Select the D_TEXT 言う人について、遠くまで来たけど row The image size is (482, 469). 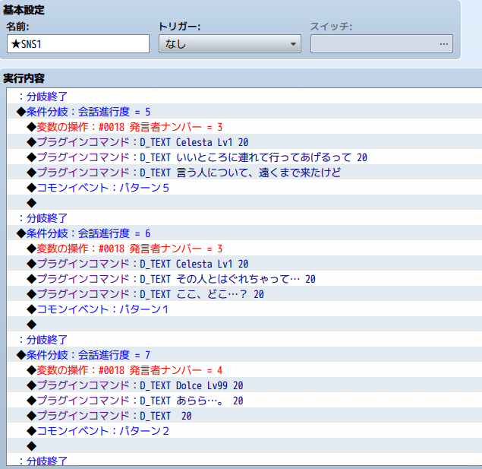pos(244,173)
